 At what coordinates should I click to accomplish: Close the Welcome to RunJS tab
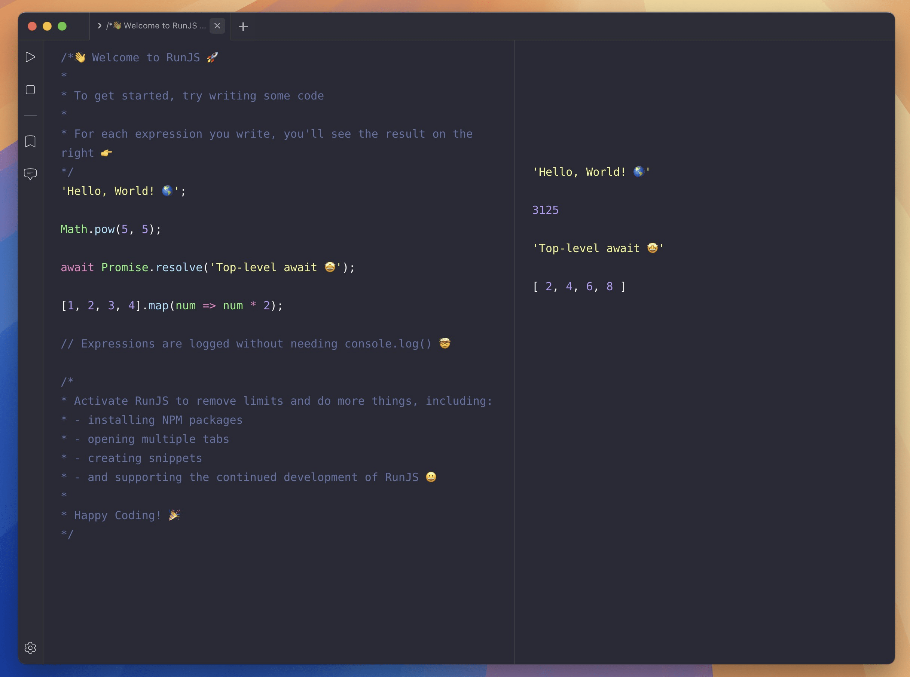click(x=217, y=25)
